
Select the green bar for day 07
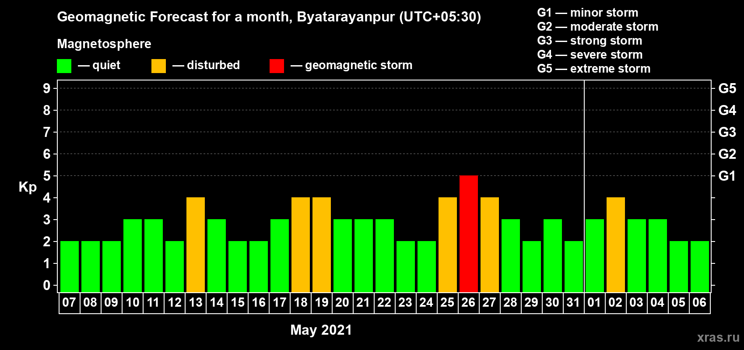[70, 266]
